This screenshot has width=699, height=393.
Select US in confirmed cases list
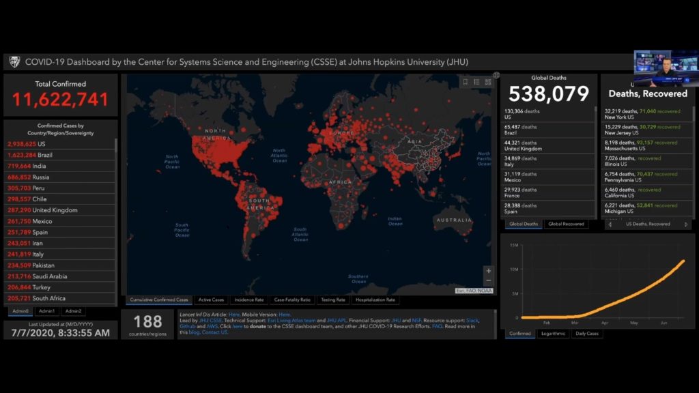[x=60, y=144]
